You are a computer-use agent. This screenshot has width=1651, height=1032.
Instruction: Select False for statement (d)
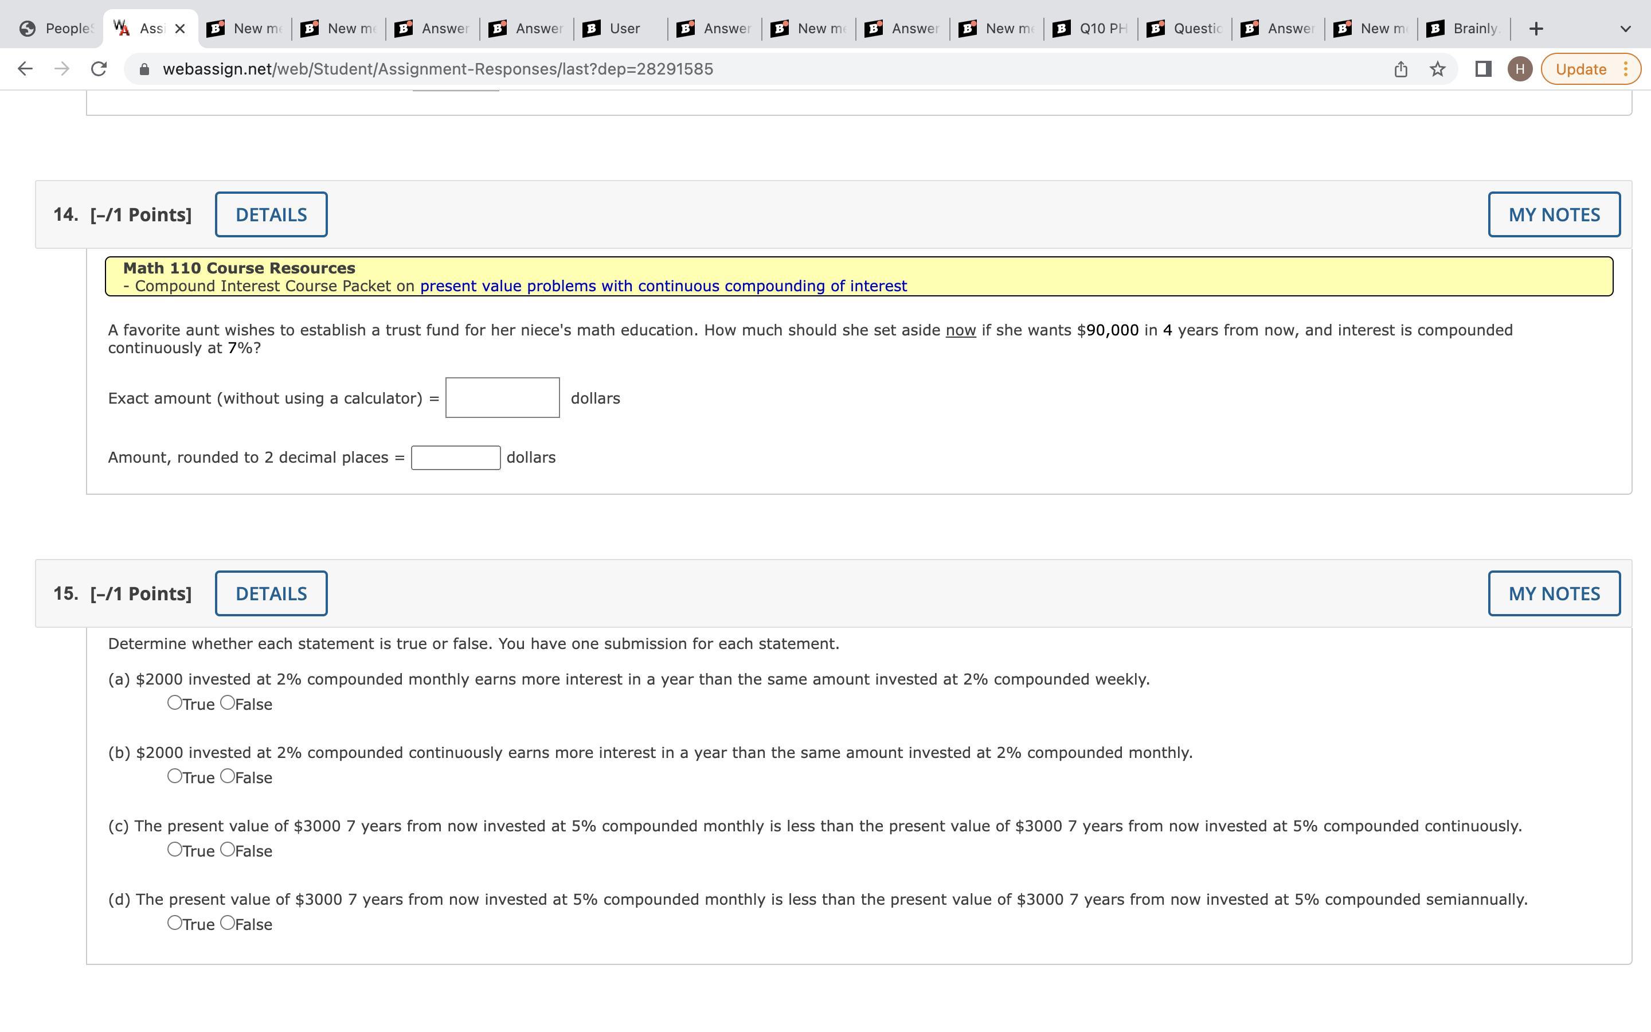point(228,923)
